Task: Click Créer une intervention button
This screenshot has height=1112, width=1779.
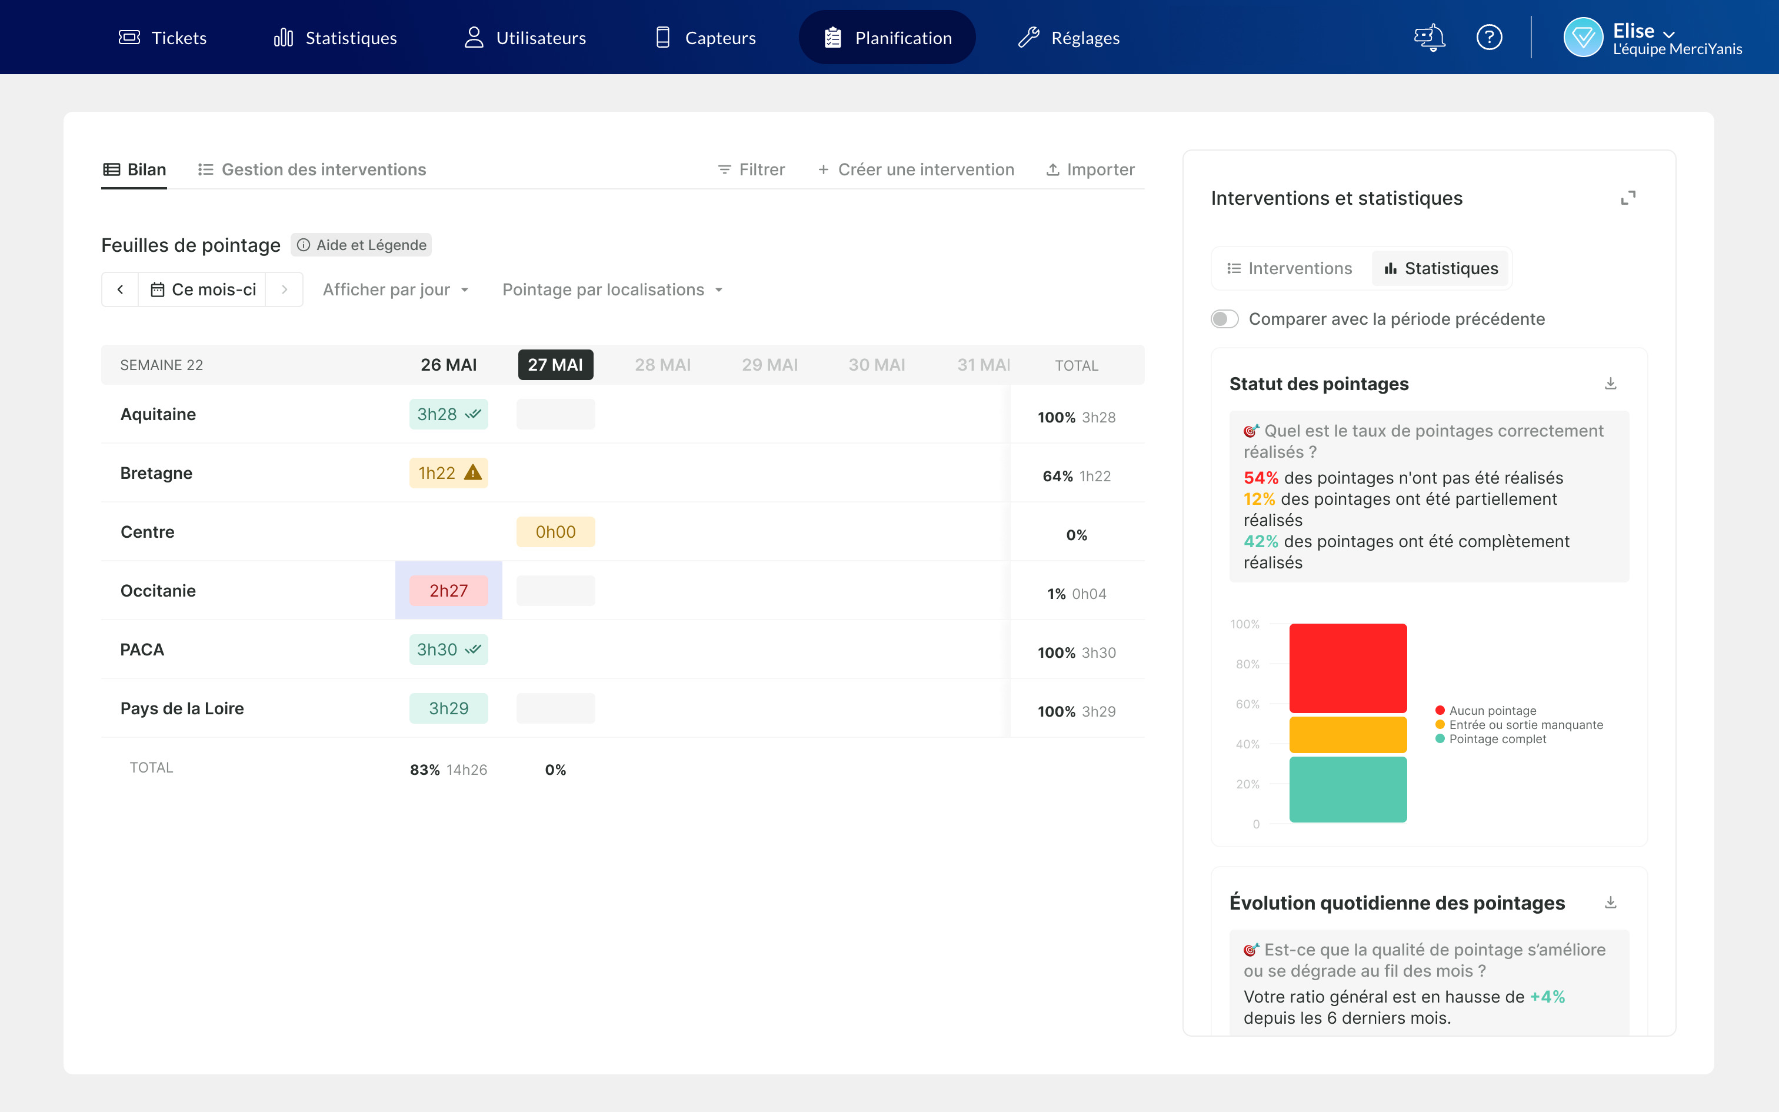Action: tap(915, 170)
